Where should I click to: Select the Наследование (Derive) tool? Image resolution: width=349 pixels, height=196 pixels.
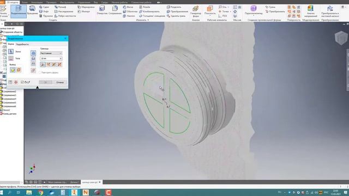coord(64,11)
